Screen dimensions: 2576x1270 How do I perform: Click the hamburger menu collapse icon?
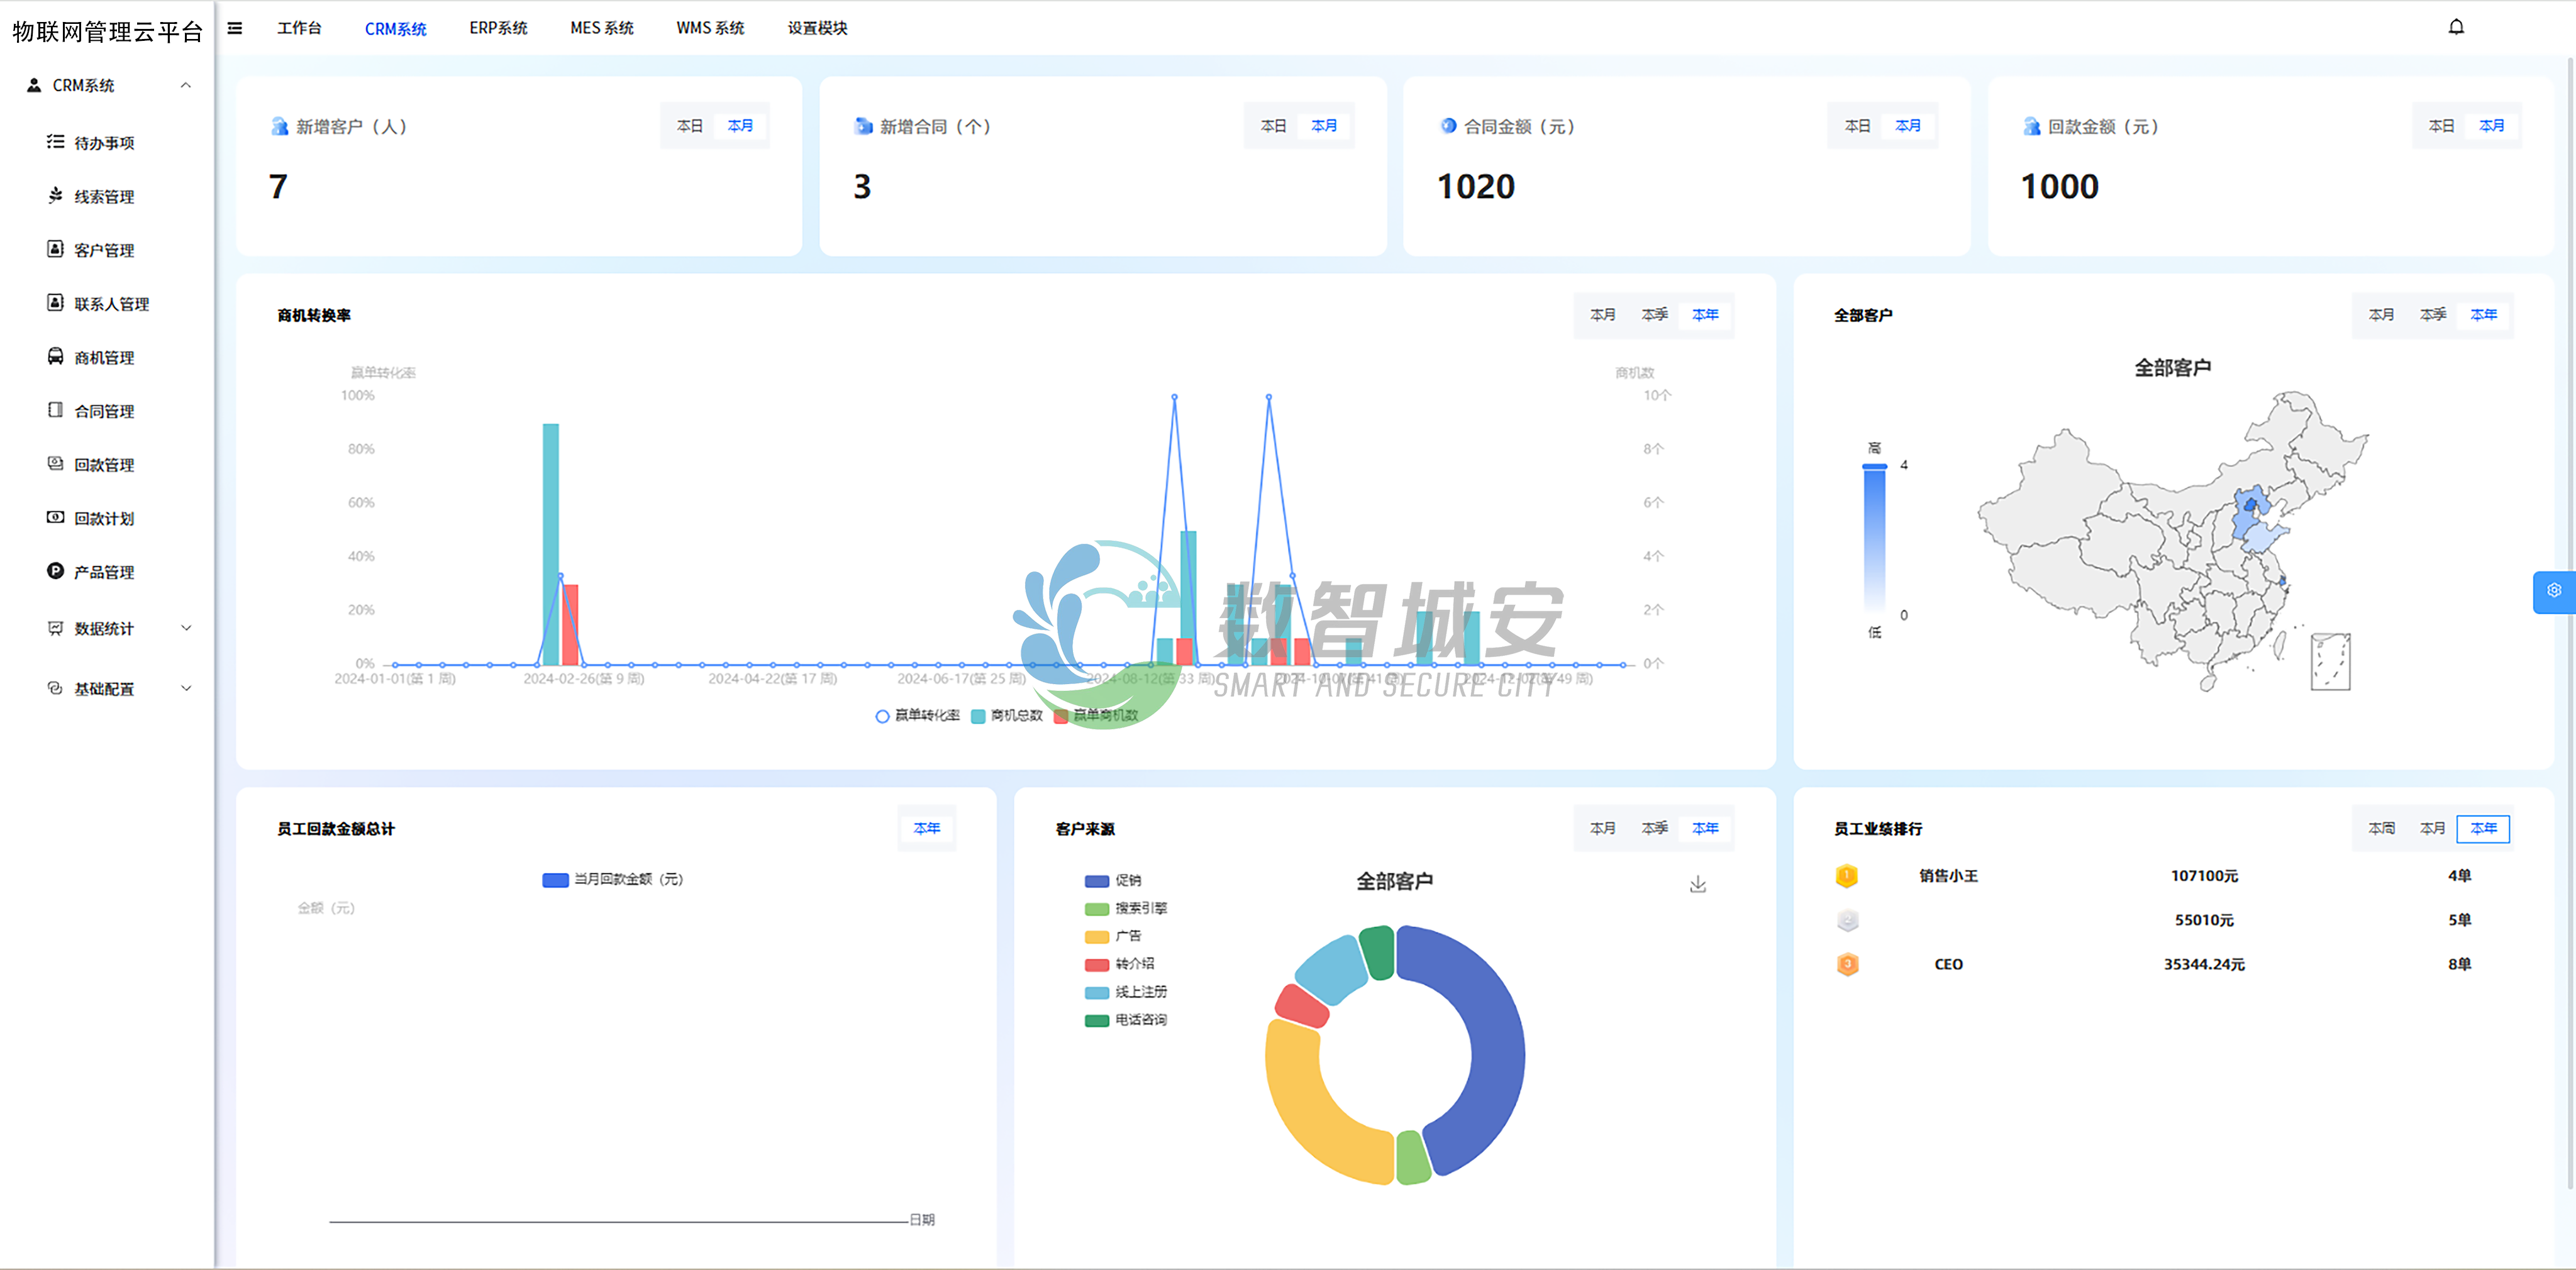235,28
